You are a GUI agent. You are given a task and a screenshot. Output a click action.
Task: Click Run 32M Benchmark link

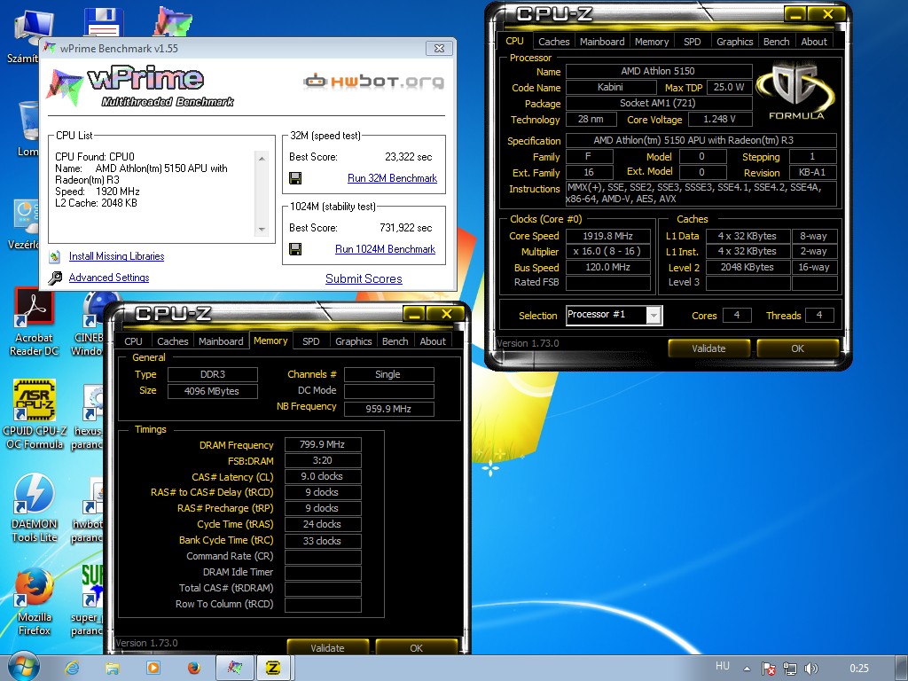click(x=392, y=178)
